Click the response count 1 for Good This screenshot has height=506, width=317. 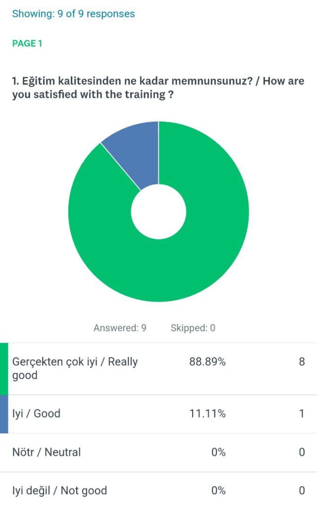[x=302, y=414]
